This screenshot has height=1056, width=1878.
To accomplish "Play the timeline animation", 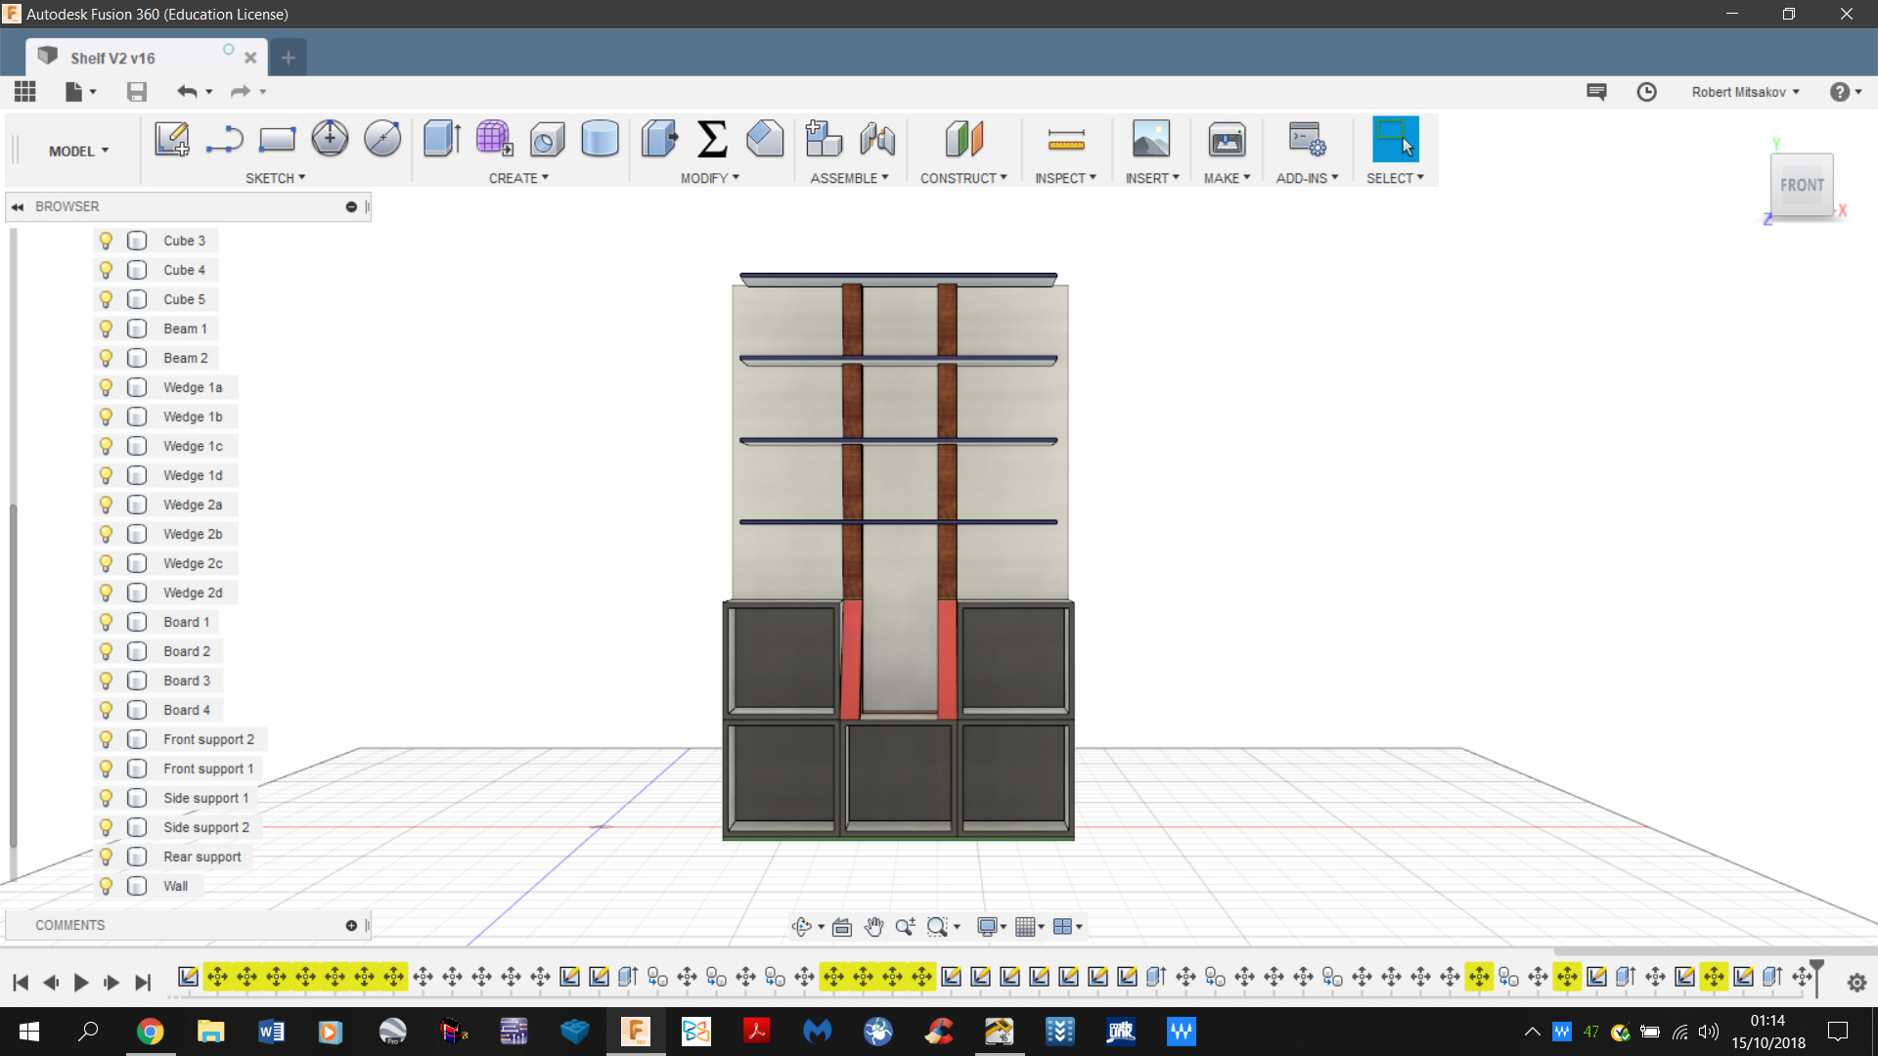I will point(81,983).
